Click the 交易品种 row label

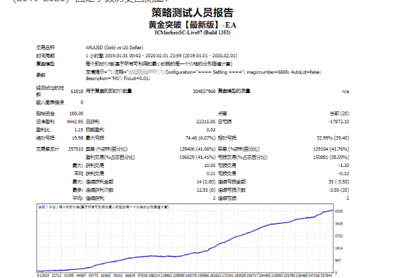(46, 47)
